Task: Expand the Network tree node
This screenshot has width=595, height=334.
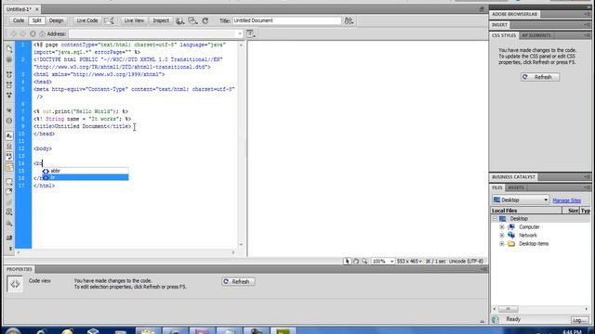Action: pos(502,236)
